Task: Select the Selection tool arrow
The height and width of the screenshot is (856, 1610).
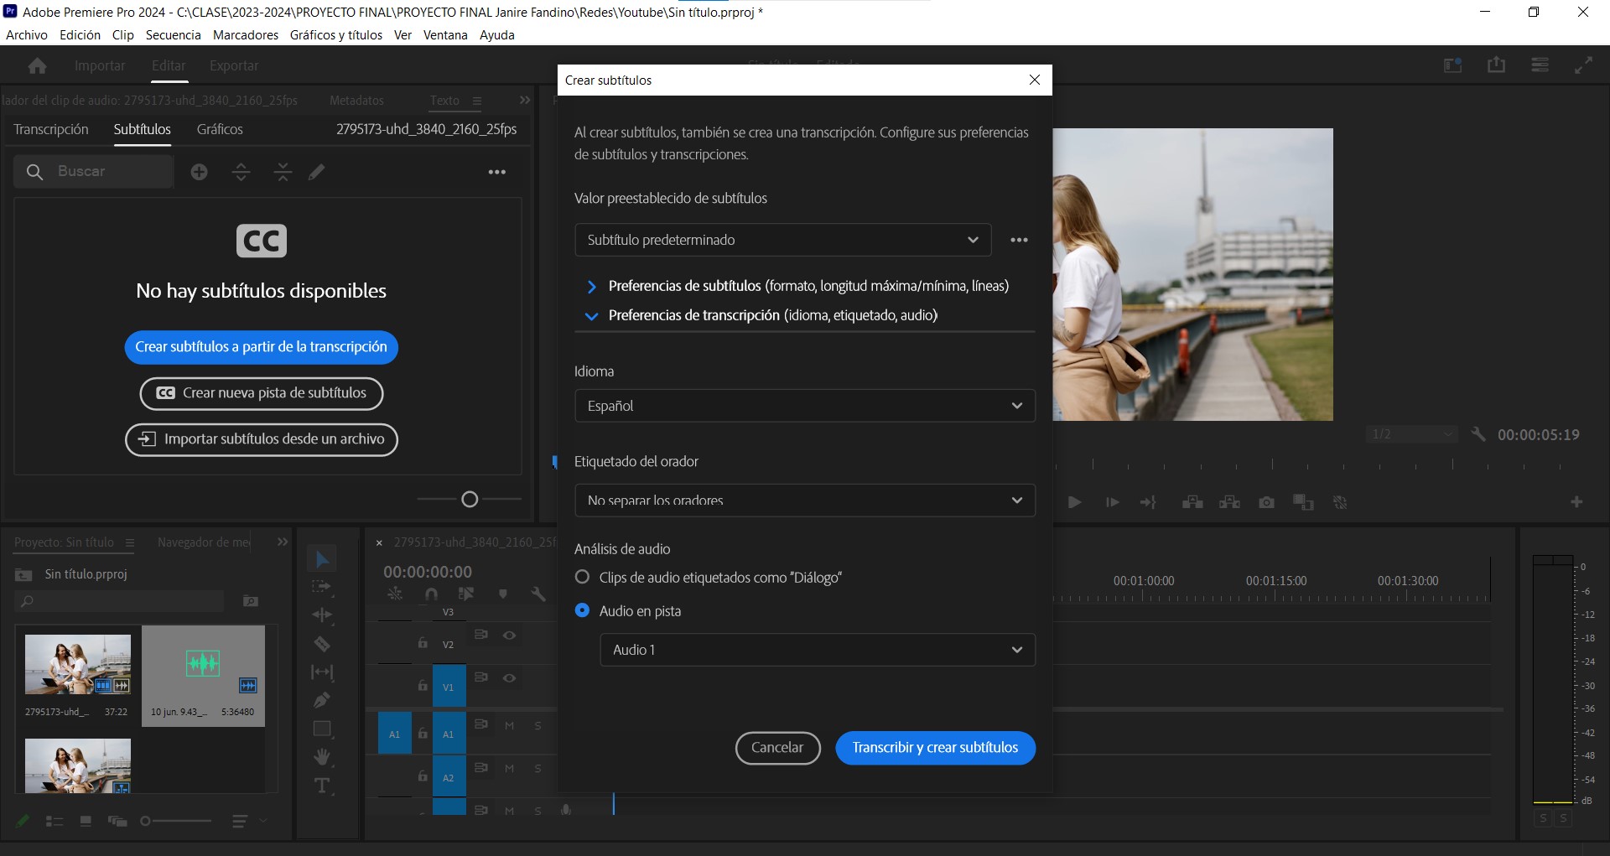Action: (x=322, y=559)
